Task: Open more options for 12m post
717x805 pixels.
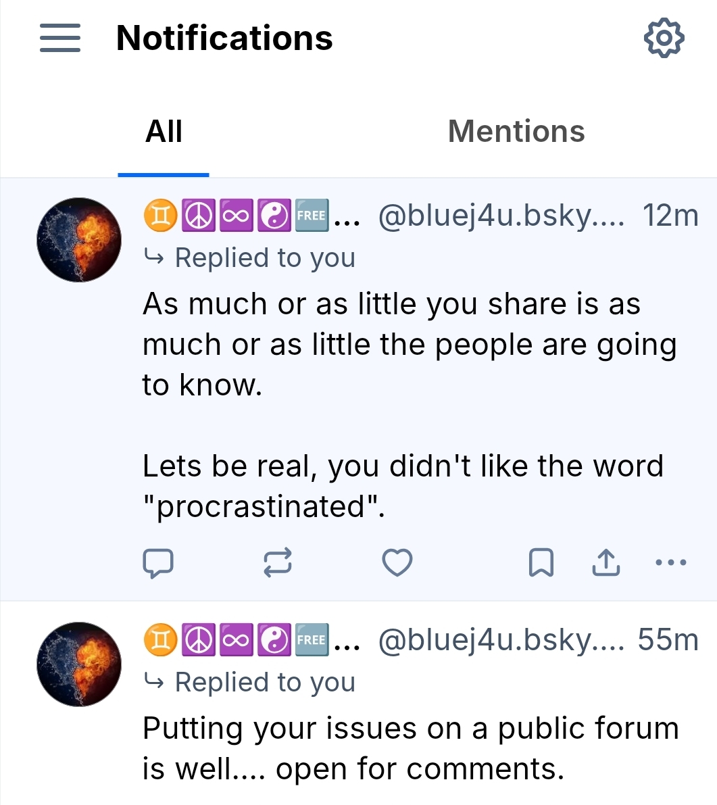Action: pos(672,562)
